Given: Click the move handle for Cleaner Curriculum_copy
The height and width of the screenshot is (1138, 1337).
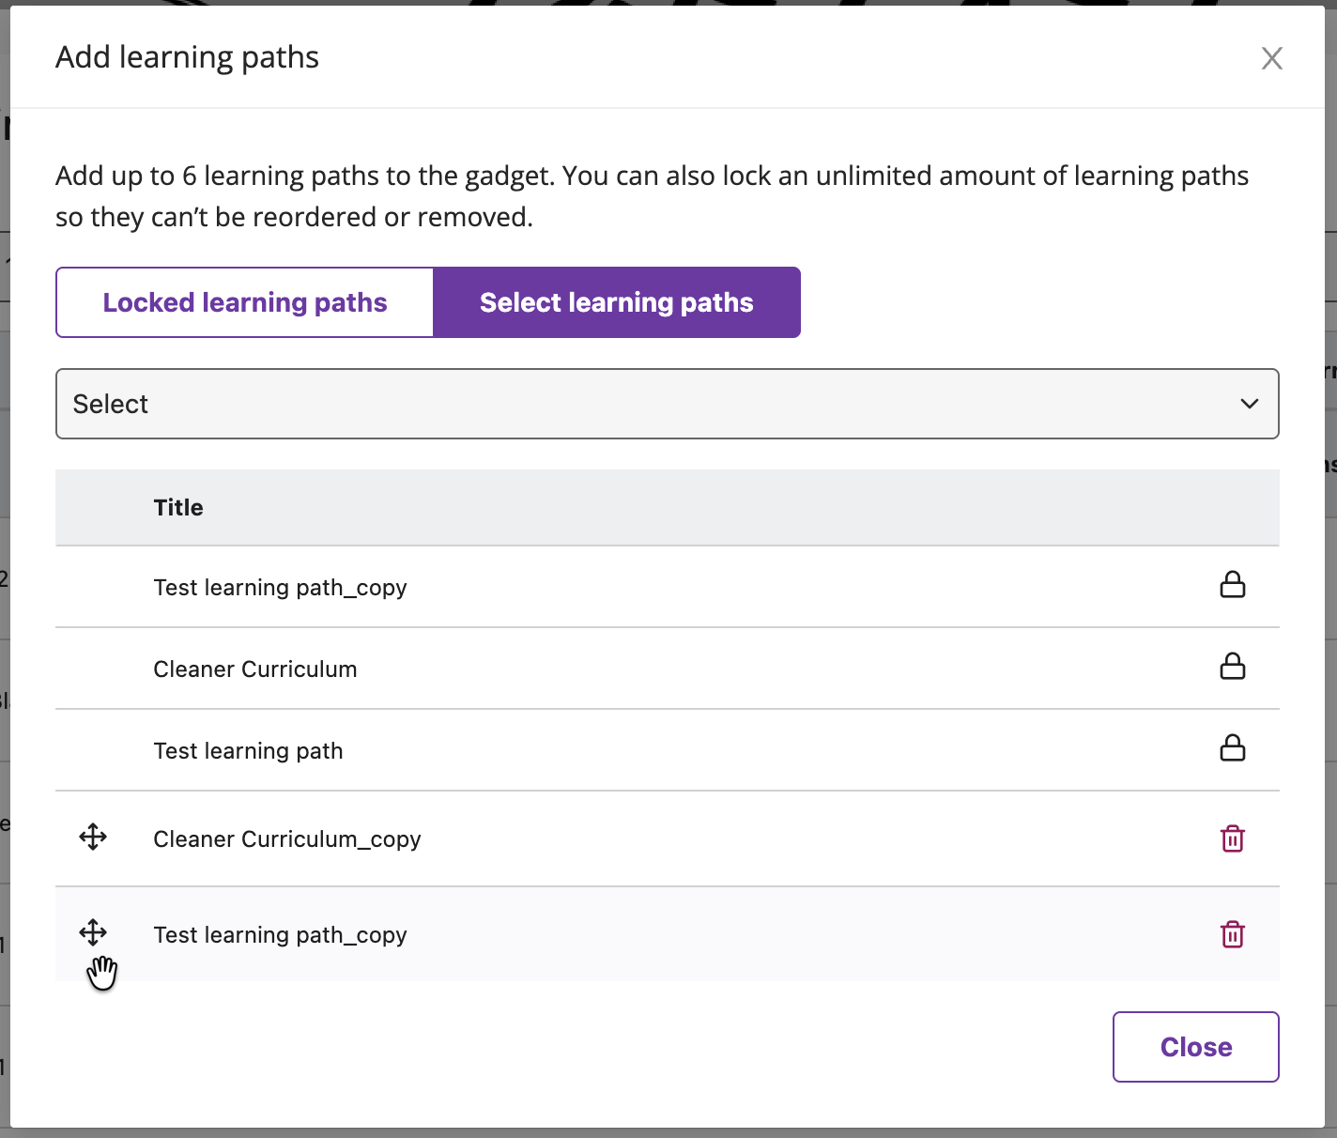Looking at the screenshot, I should click(x=93, y=837).
